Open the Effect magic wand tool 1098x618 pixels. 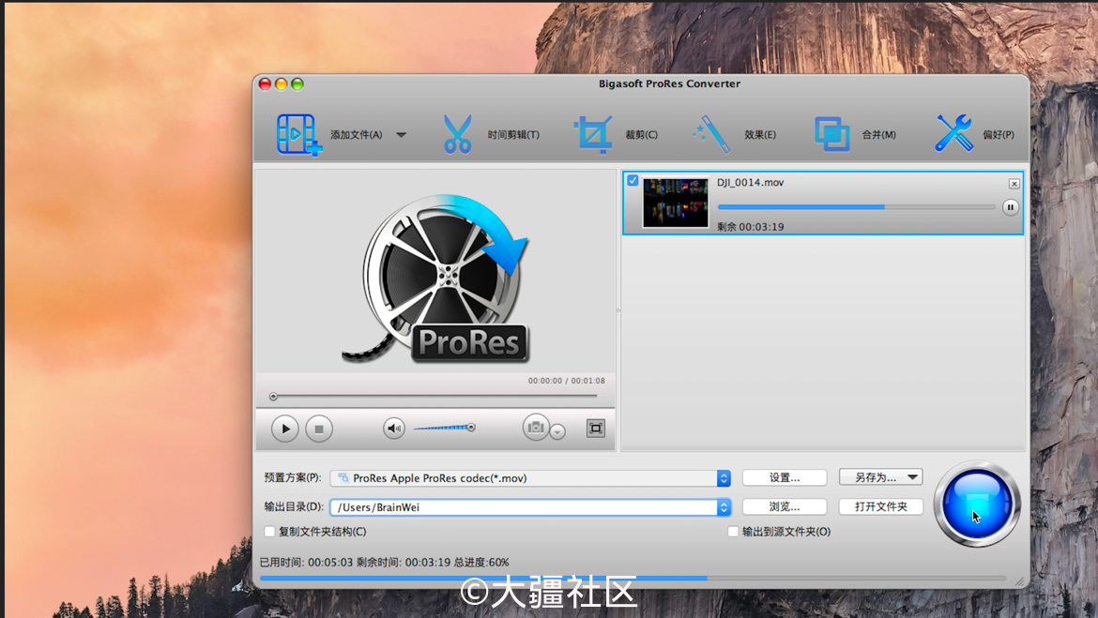(711, 134)
